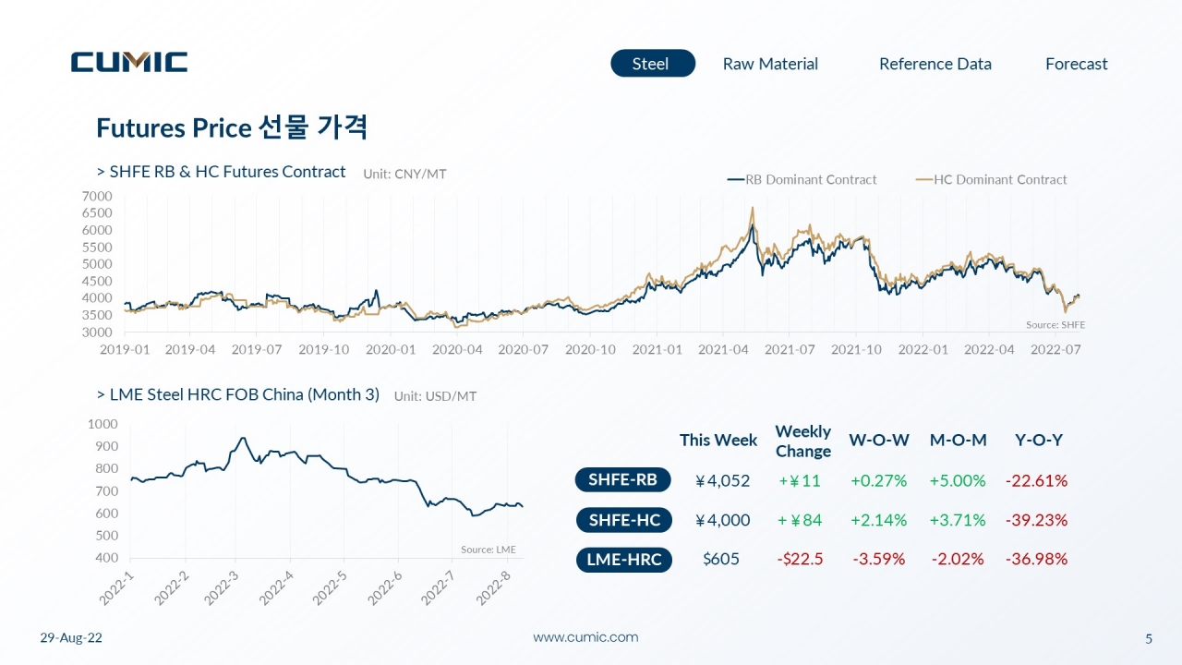This screenshot has width=1182, height=665.
Task: Click the Weekly Change column header
Action: (803, 441)
